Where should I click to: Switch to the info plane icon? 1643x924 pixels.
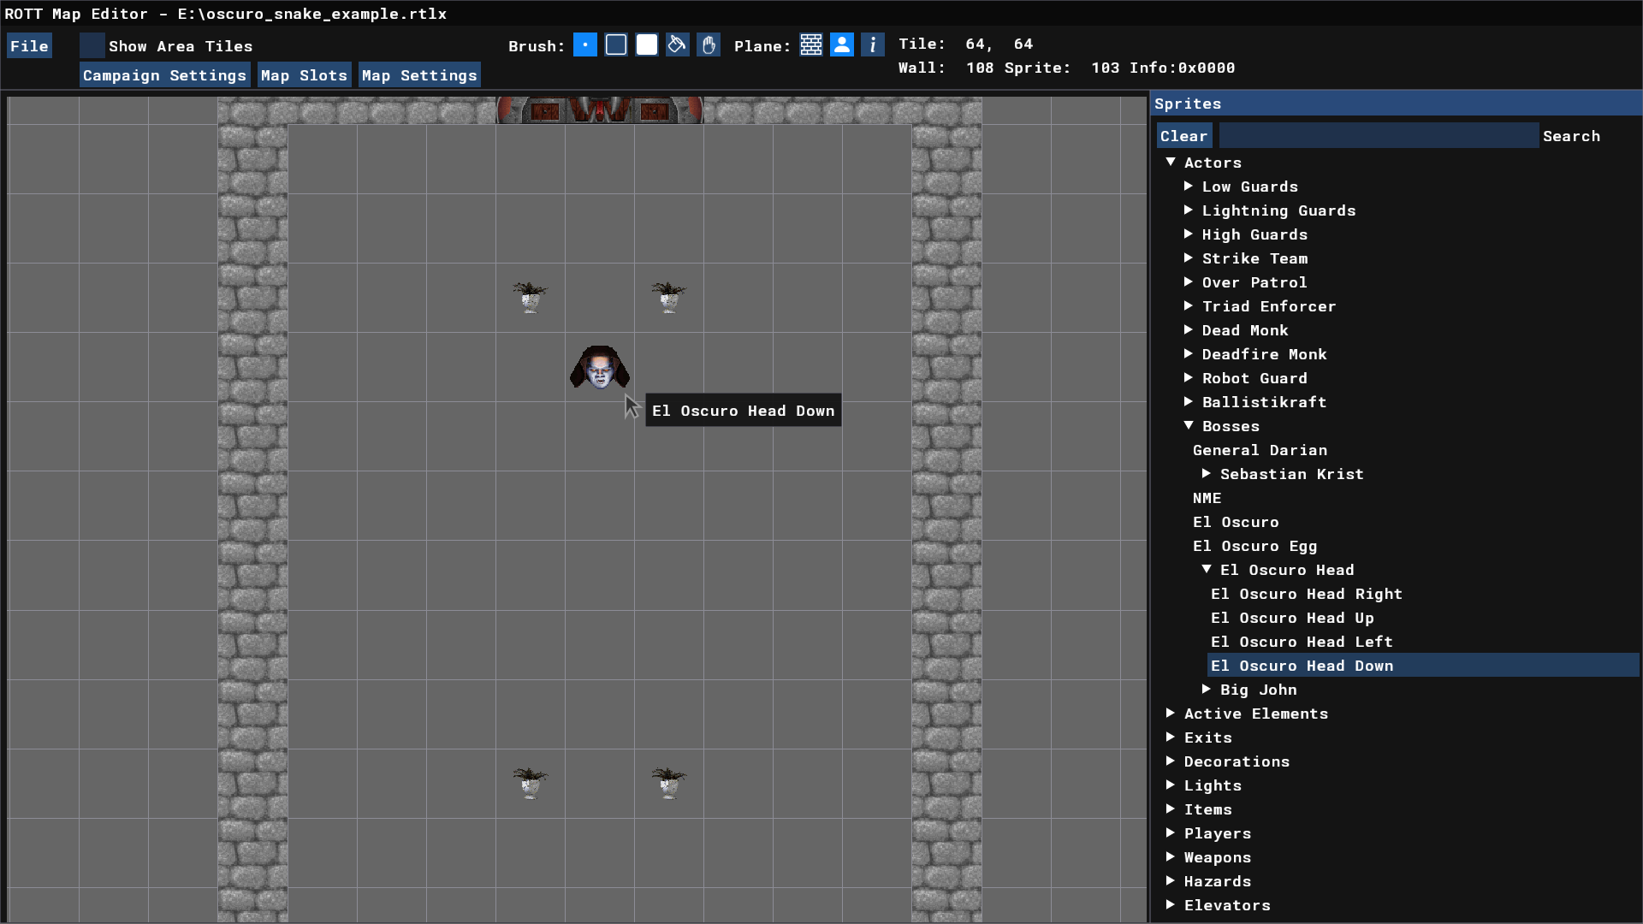click(872, 45)
